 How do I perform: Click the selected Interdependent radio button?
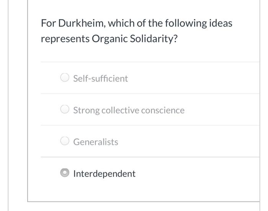(65, 173)
